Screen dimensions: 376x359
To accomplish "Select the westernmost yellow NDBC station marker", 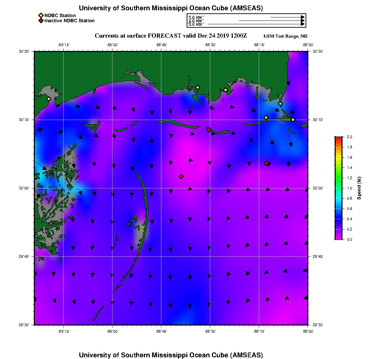I will [49, 99].
